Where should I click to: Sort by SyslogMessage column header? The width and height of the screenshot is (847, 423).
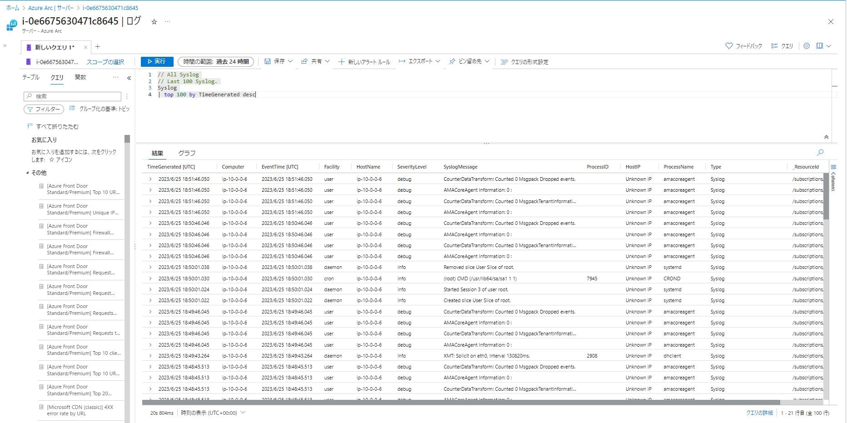click(x=460, y=167)
